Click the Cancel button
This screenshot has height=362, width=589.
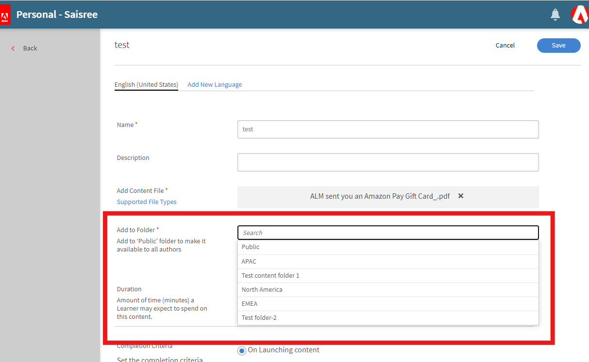tap(505, 46)
